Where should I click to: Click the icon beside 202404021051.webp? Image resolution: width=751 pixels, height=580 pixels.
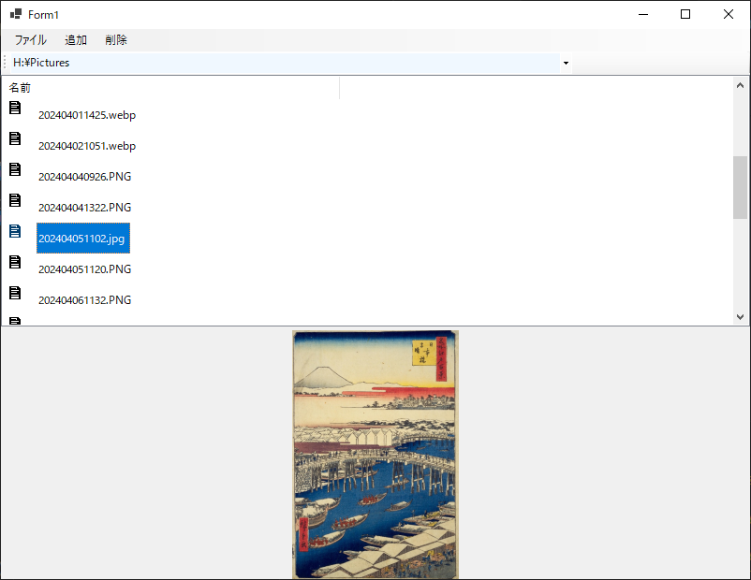tap(15, 138)
